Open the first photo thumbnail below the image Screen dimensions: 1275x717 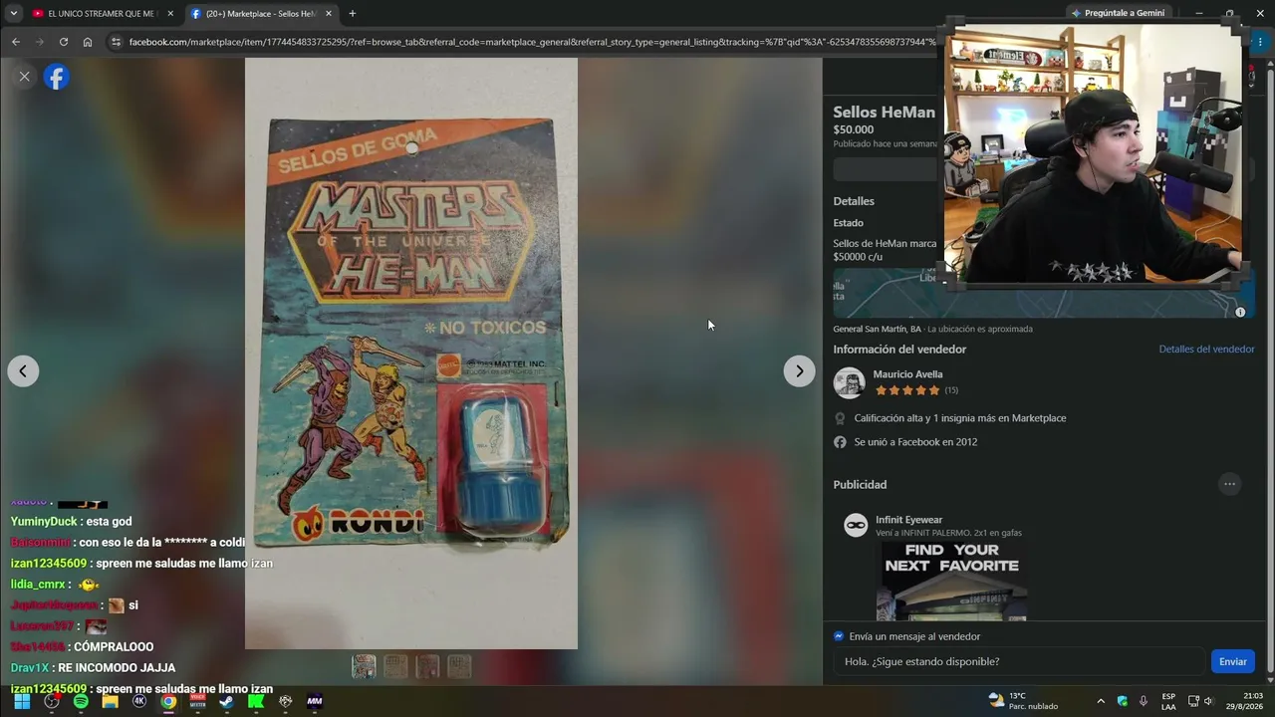point(364,666)
